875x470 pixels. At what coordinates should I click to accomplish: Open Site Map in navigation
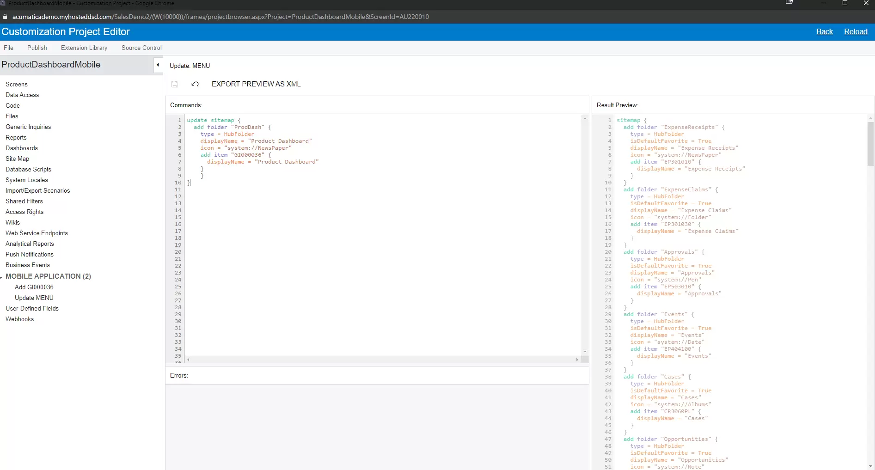pos(18,159)
